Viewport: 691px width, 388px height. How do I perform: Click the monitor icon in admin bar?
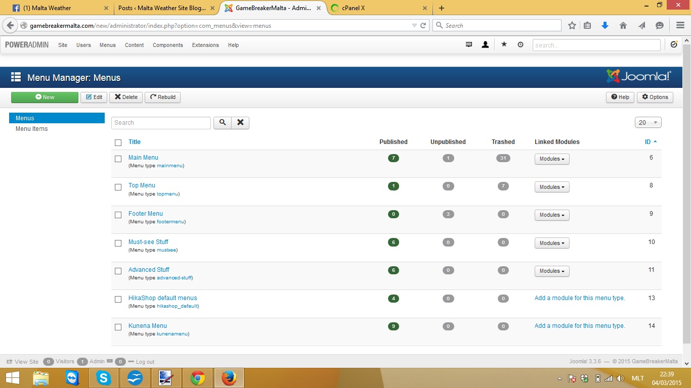click(x=469, y=45)
